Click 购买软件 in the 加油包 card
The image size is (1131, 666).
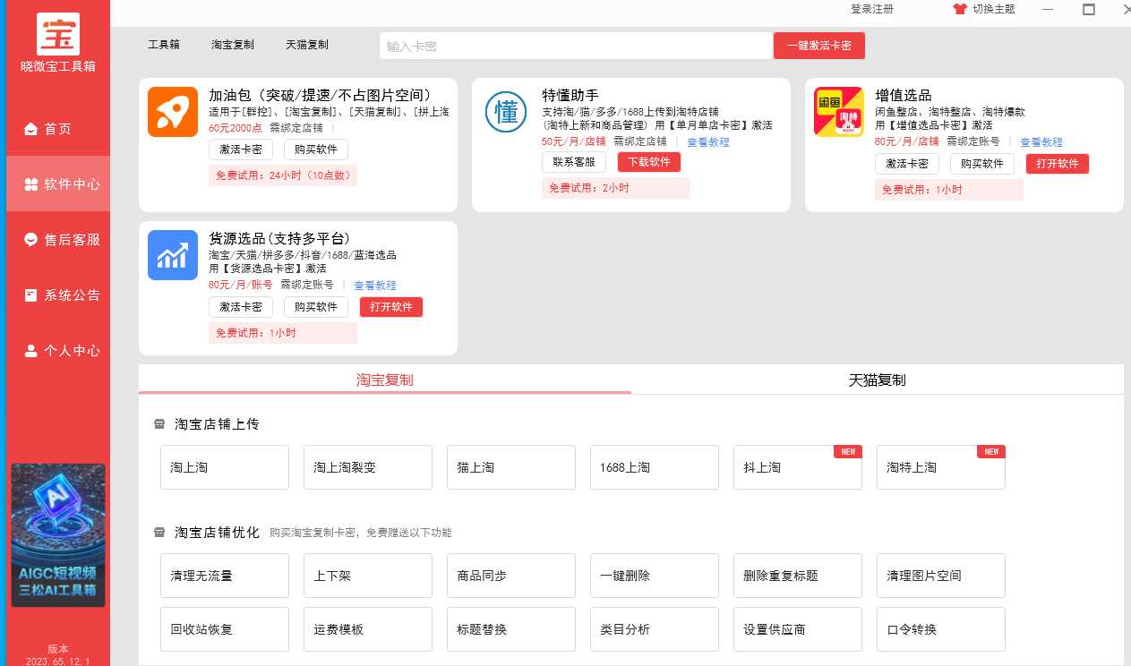click(x=316, y=149)
